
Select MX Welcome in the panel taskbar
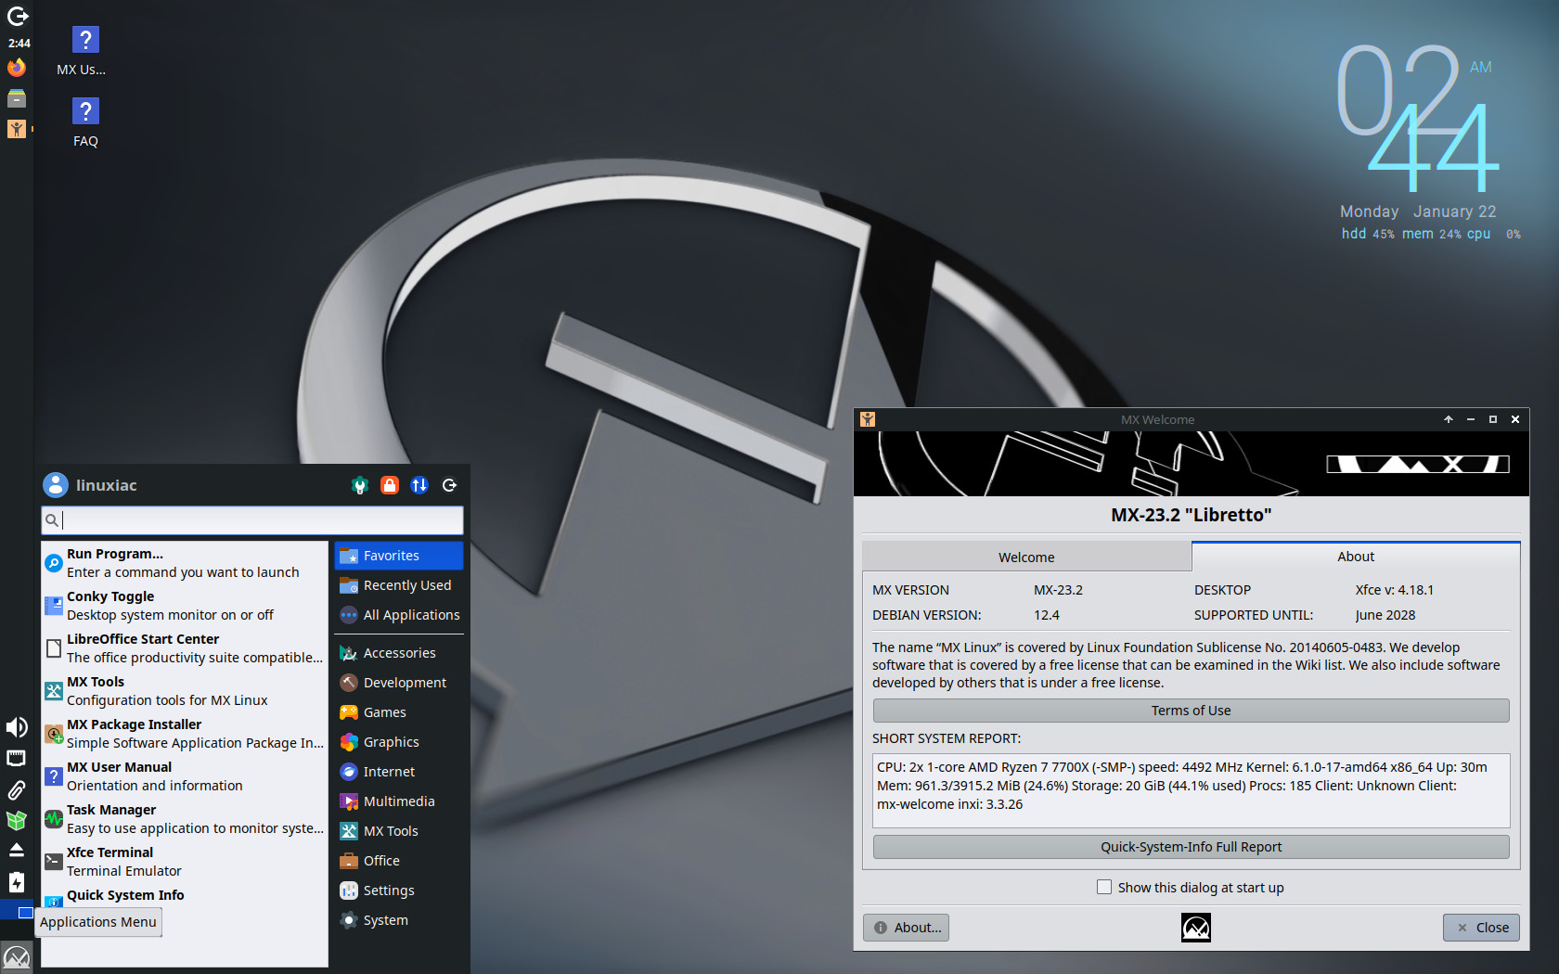17,129
